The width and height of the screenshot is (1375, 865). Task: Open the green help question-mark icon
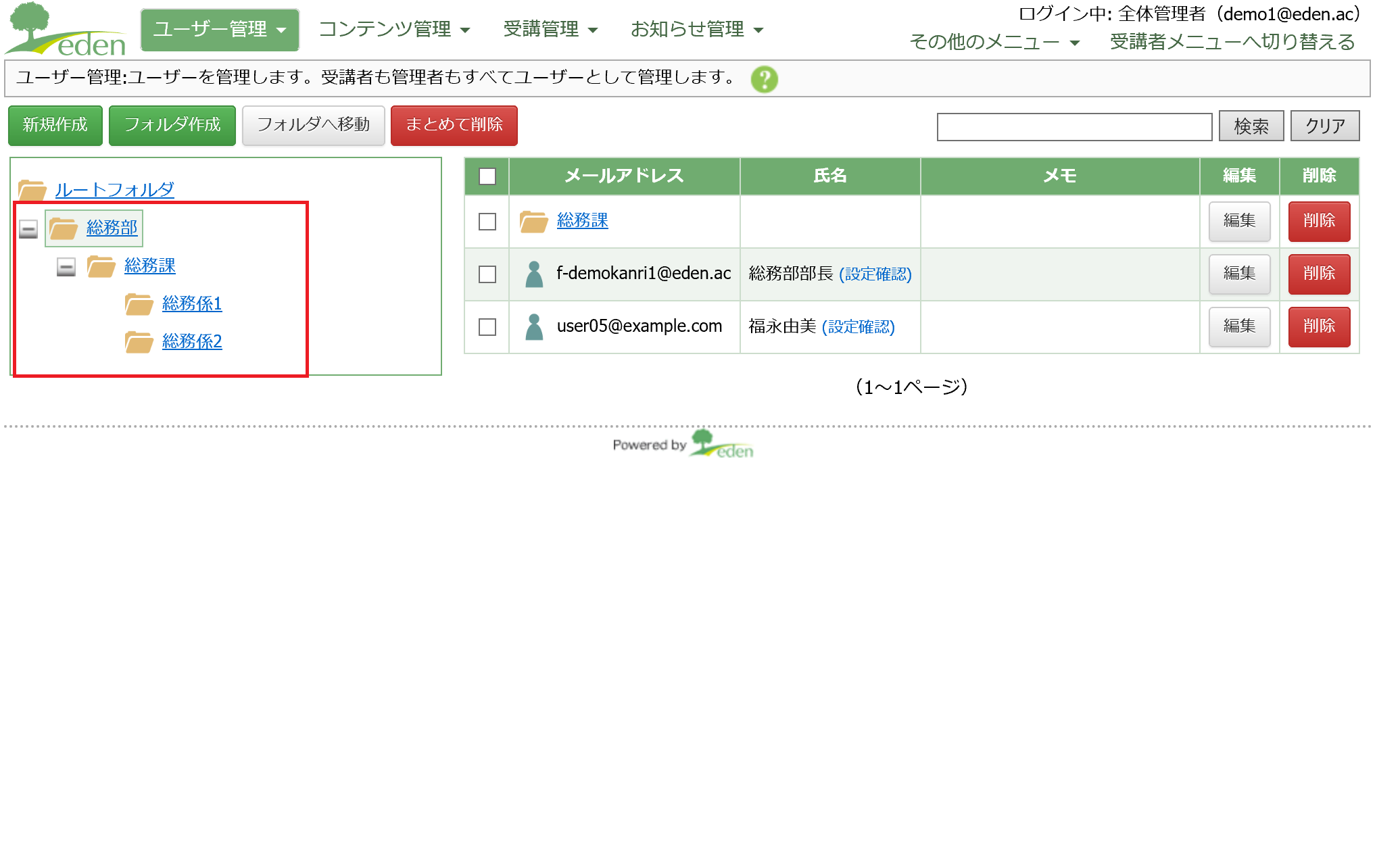764,79
